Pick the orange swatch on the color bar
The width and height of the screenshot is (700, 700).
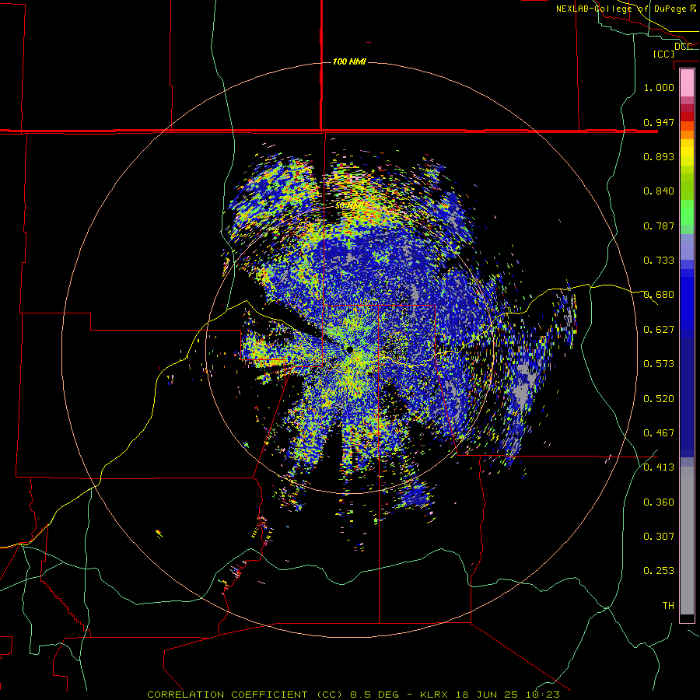[687, 135]
